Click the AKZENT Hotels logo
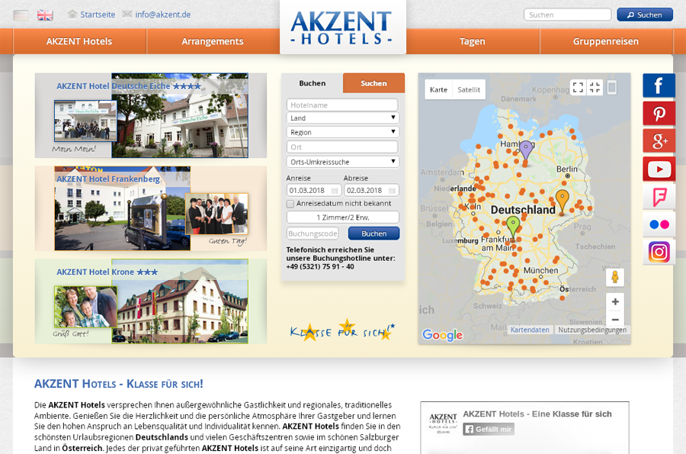The image size is (686, 454). click(x=341, y=27)
